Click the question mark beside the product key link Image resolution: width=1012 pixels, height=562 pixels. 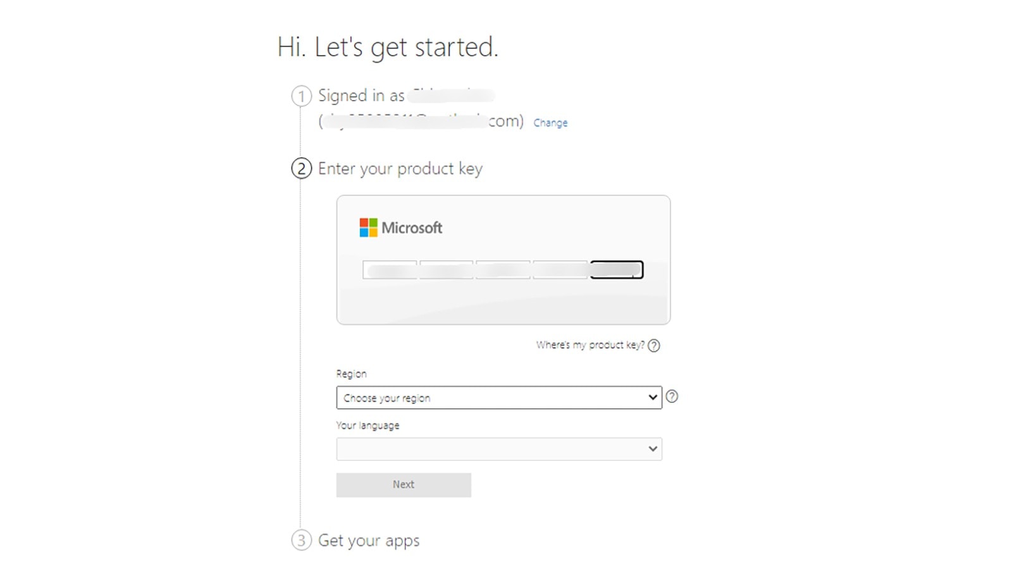[x=654, y=345]
